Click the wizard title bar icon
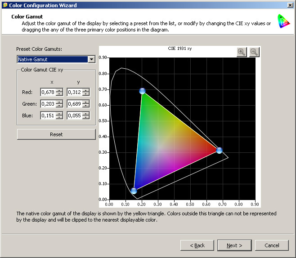This screenshot has height=258, width=296. click(x=5, y=5)
